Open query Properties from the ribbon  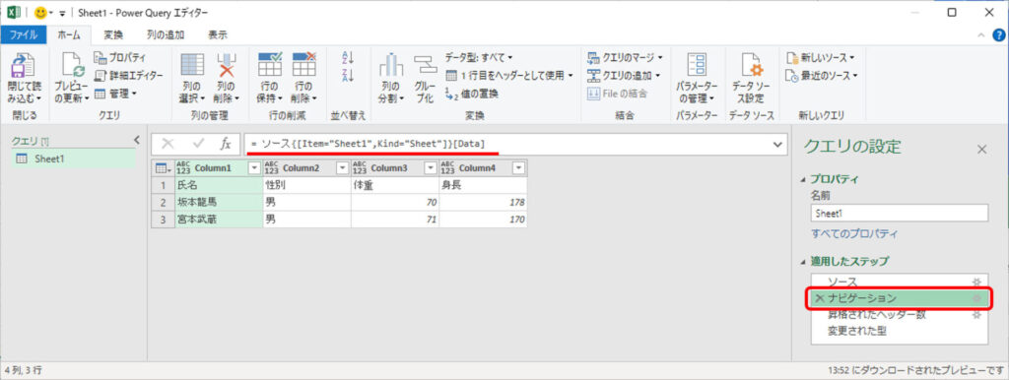[120, 57]
